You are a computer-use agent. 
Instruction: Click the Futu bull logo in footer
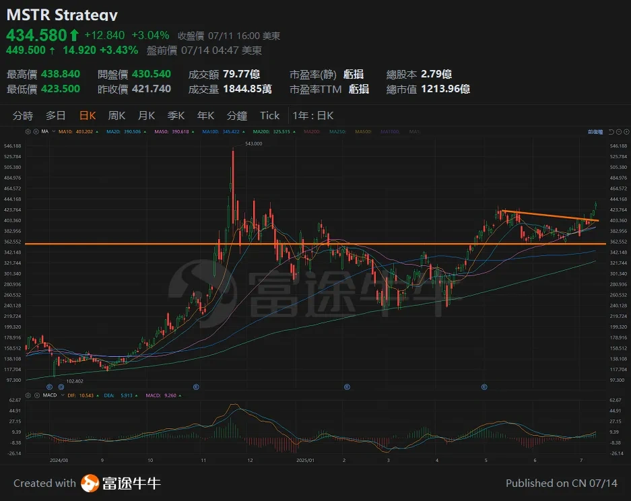[x=90, y=483]
